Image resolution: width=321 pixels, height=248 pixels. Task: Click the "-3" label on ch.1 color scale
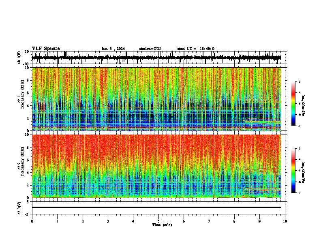click(299, 82)
